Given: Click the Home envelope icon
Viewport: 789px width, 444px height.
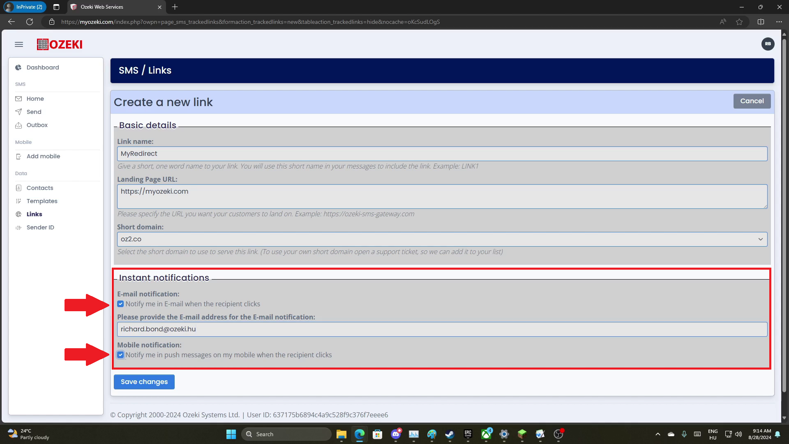Looking at the screenshot, I should click(x=18, y=99).
